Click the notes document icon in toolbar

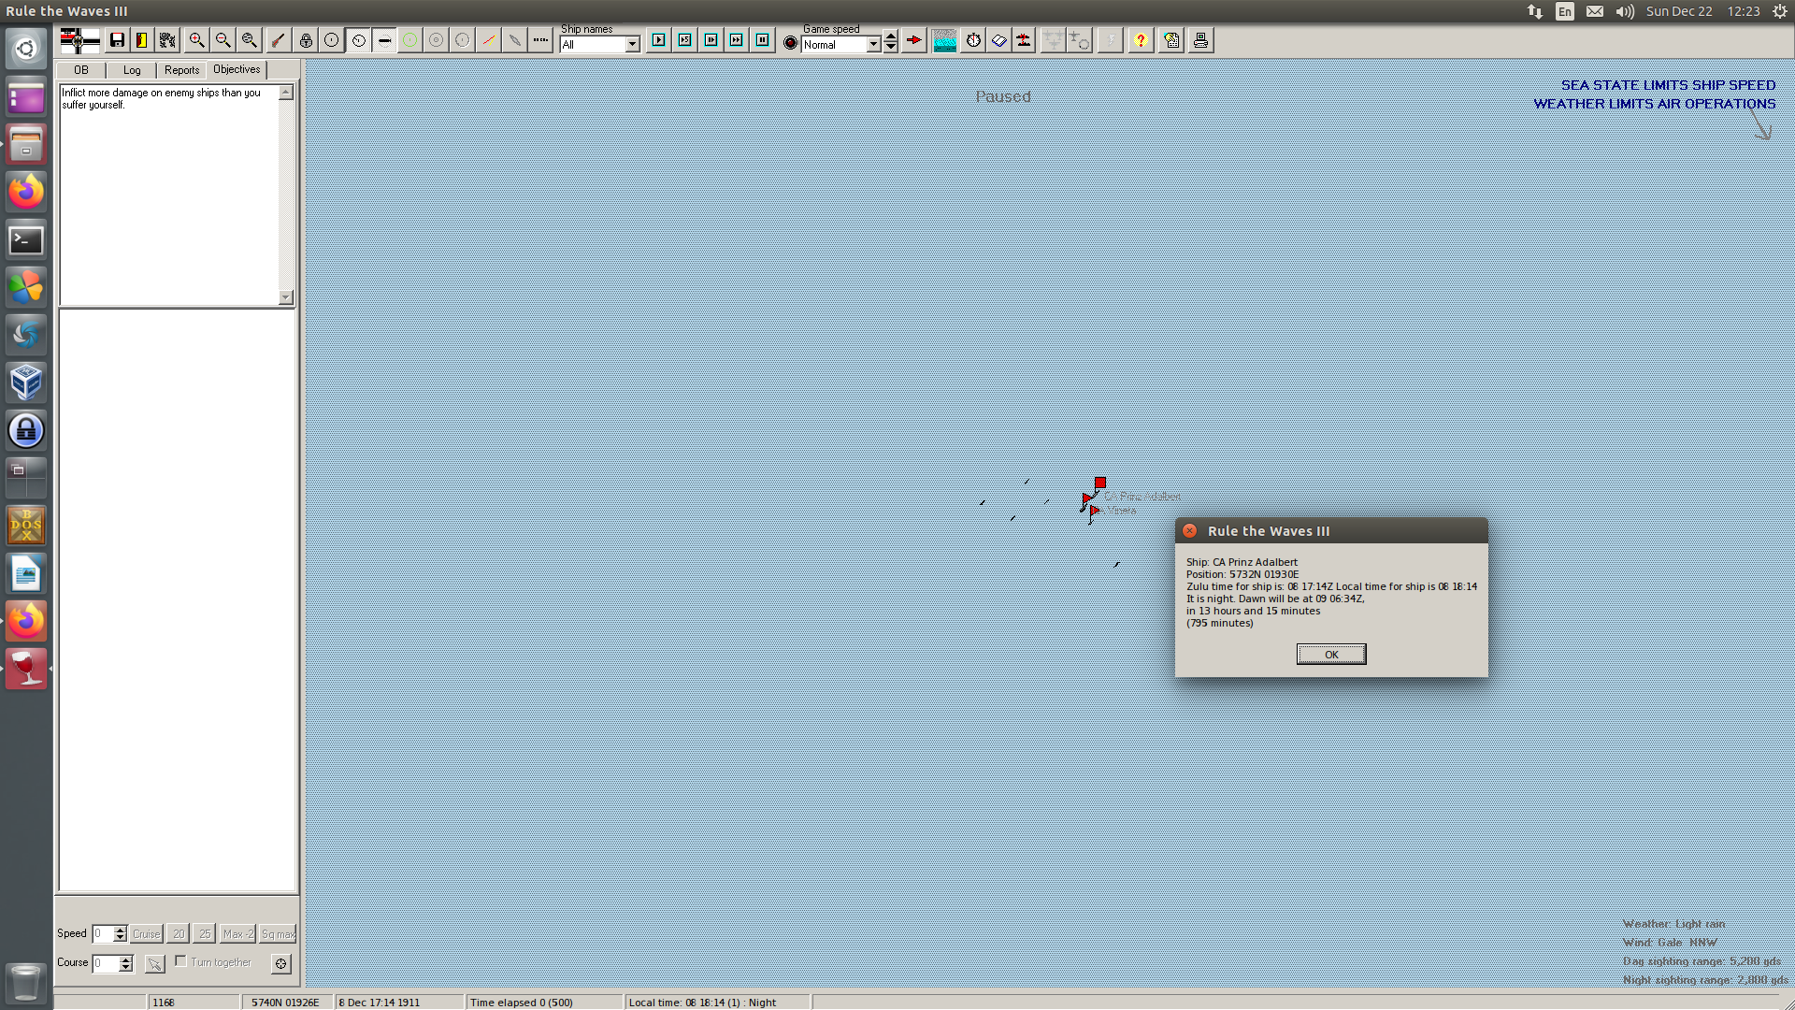1172,40
